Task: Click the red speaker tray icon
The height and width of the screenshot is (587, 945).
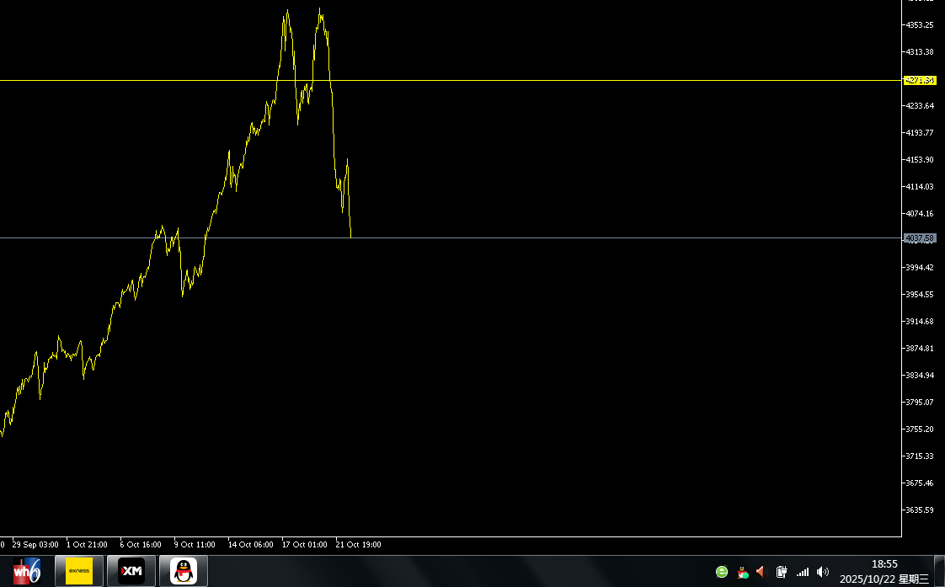Action: 761,572
